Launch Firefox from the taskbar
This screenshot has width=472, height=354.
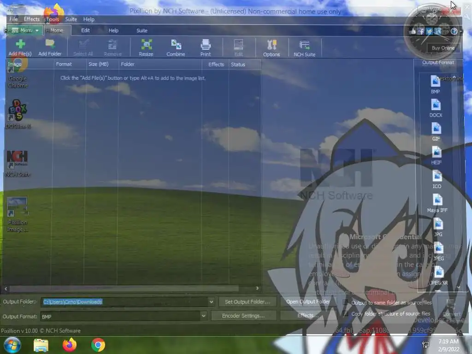pyautogui.click(x=70, y=345)
